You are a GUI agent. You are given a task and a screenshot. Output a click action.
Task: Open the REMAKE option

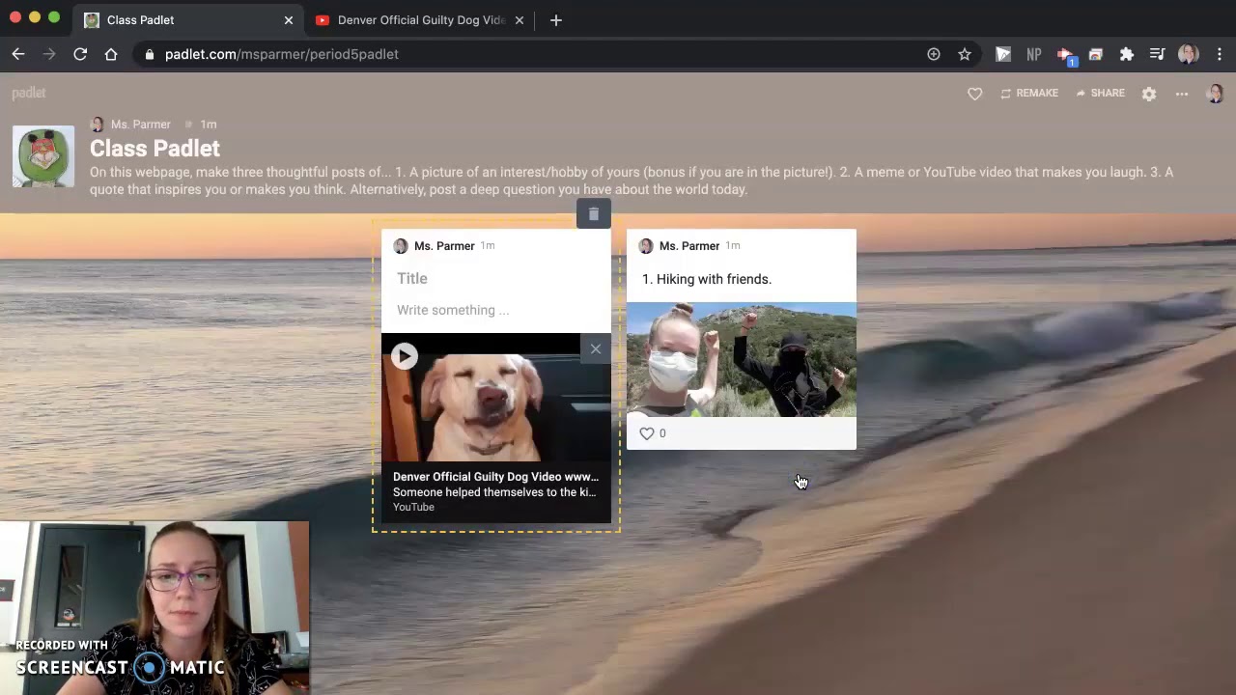point(1029,94)
